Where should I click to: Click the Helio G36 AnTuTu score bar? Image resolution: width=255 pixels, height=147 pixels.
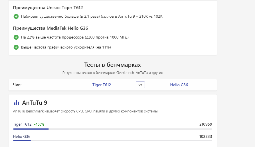pyautogui.click(x=22, y=141)
